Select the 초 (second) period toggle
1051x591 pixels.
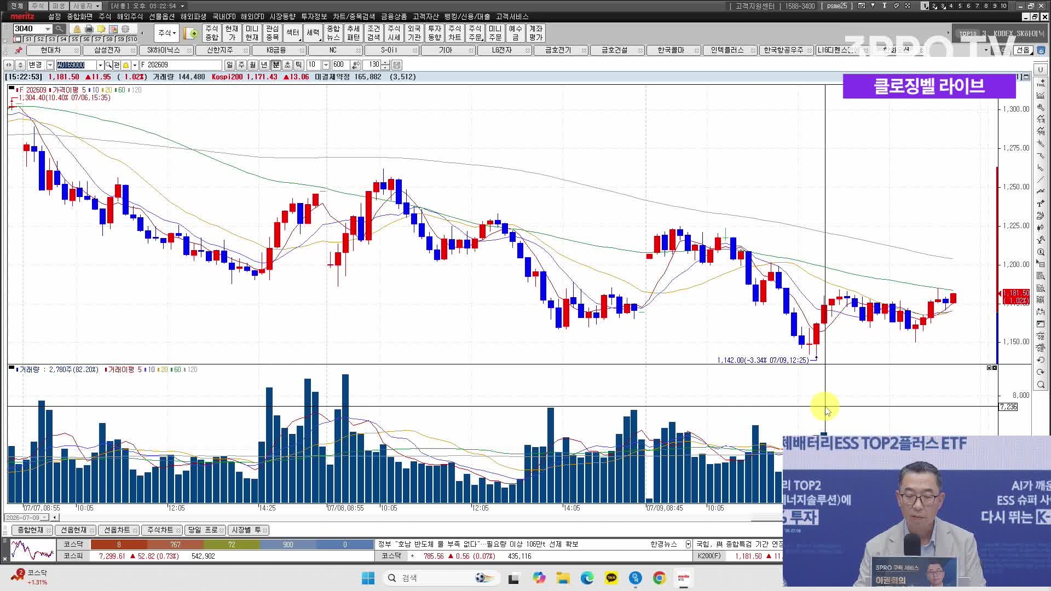click(x=287, y=65)
